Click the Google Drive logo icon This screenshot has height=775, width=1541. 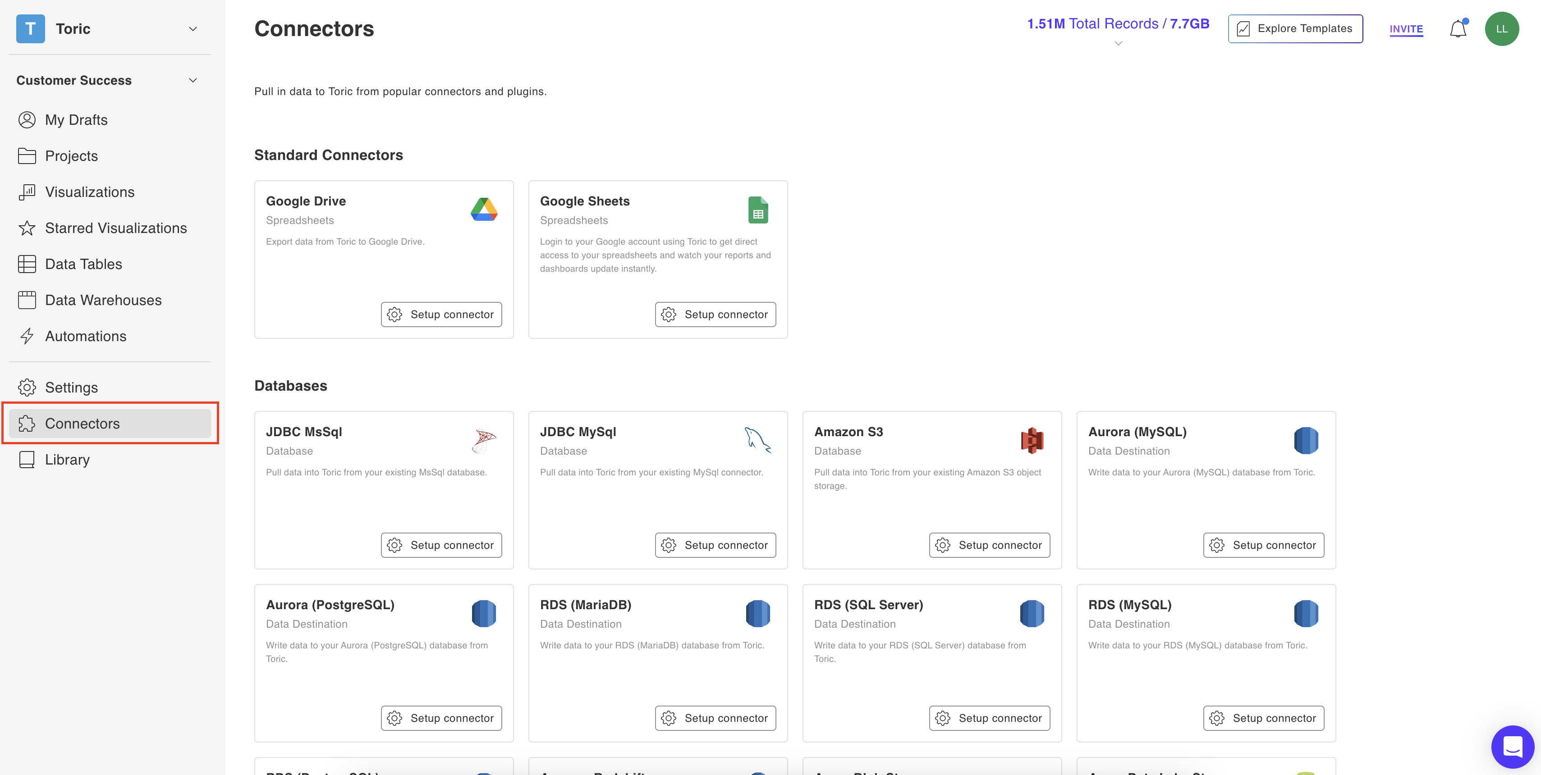pos(484,210)
